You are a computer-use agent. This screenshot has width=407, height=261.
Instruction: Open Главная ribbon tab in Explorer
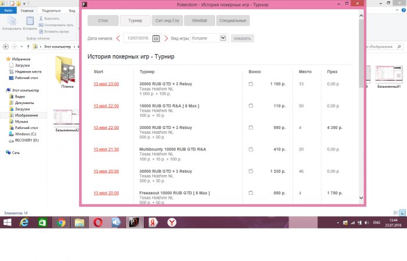tap(27, 10)
